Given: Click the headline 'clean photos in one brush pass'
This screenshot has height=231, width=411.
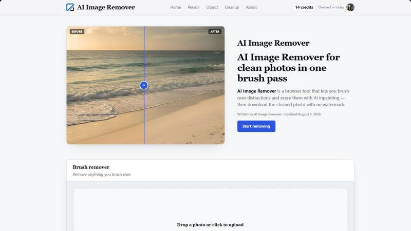Looking at the screenshot, I should pos(282,73).
